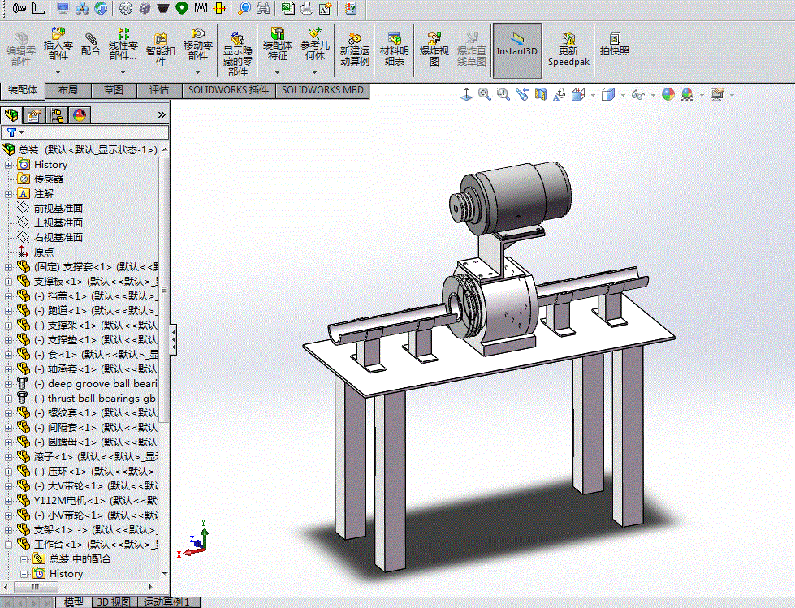The height and width of the screenshot is (608, 795).
Task: Open the Display Style dropdown in view toolbar
Action: click(x=623, y=95)
